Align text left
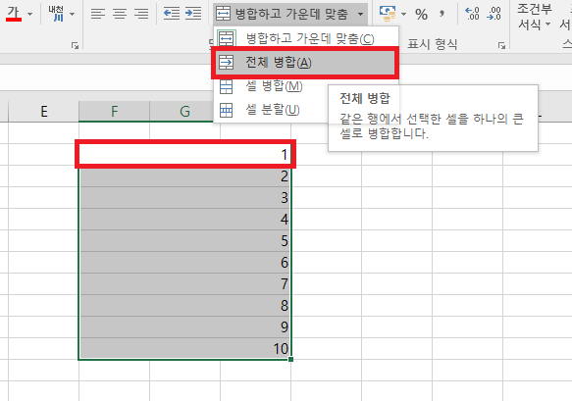This screenshot has height=401, width=572. 98,14
